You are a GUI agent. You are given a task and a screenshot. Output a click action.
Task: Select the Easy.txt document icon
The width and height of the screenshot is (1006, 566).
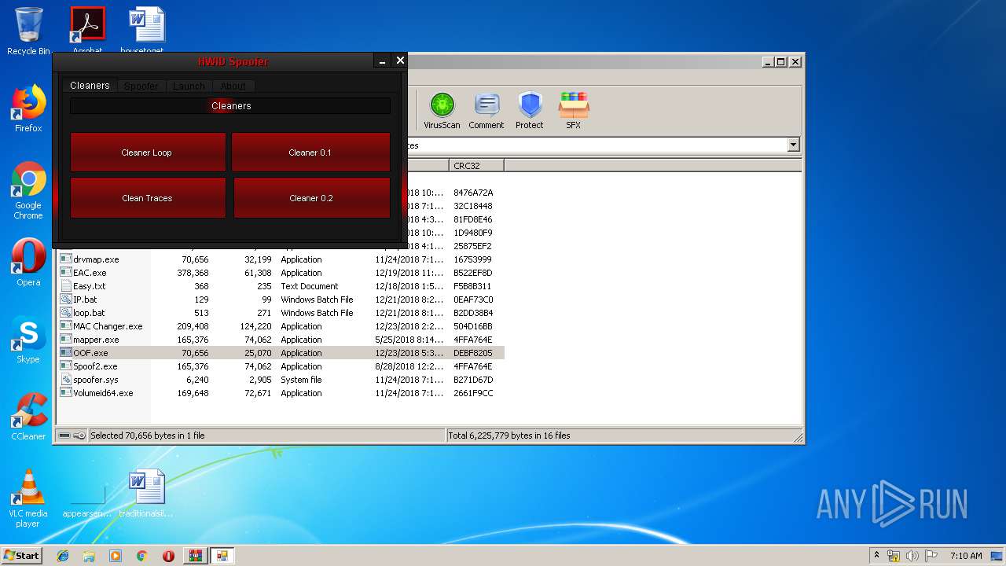point(67,286)
